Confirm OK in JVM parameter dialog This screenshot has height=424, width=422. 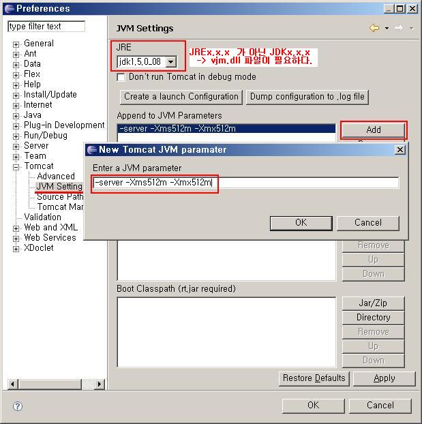(301, 223)
